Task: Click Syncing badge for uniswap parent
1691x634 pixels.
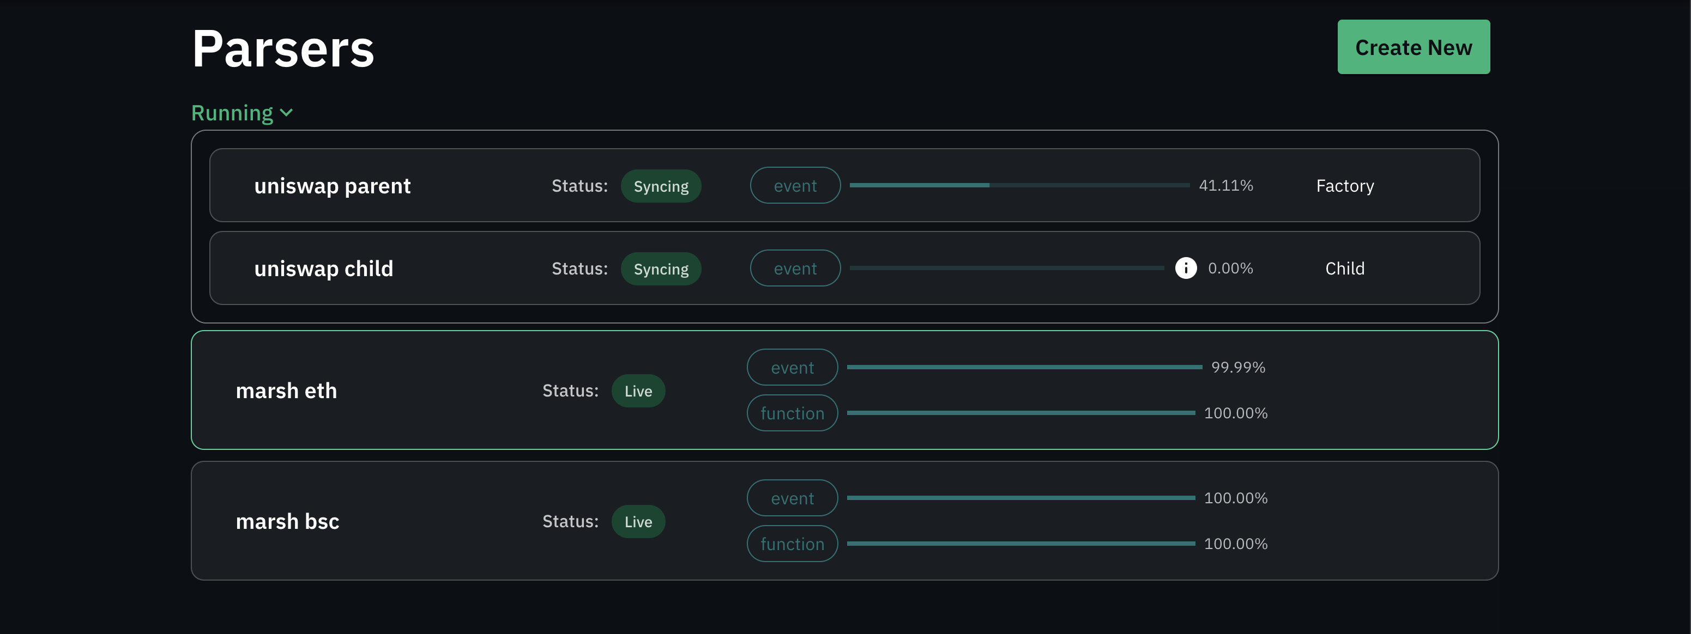Action: pos(660,186)
